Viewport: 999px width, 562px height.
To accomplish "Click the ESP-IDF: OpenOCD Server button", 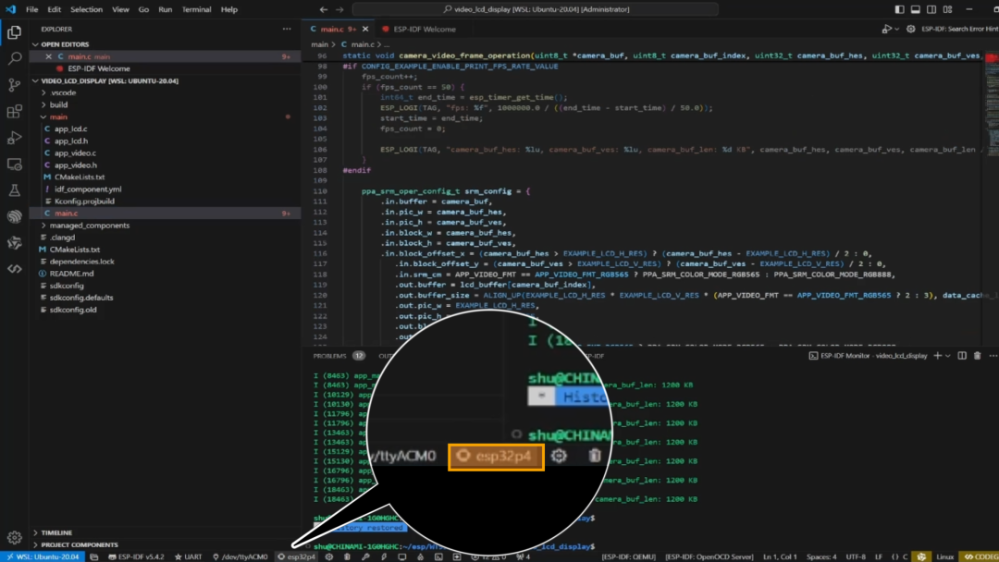I will tap(709, 556).
